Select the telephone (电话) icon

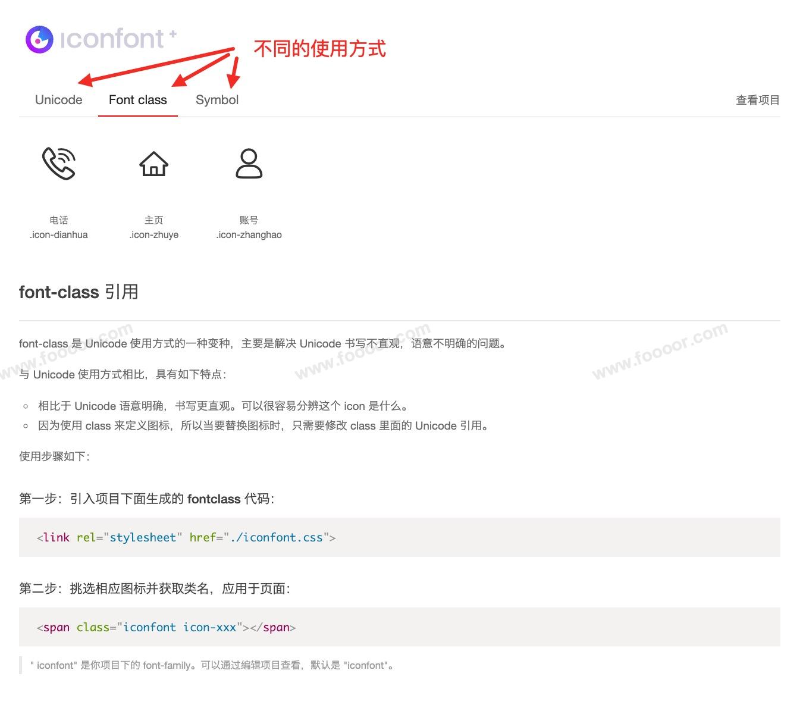pyautogui.click(x=59, y=163)
